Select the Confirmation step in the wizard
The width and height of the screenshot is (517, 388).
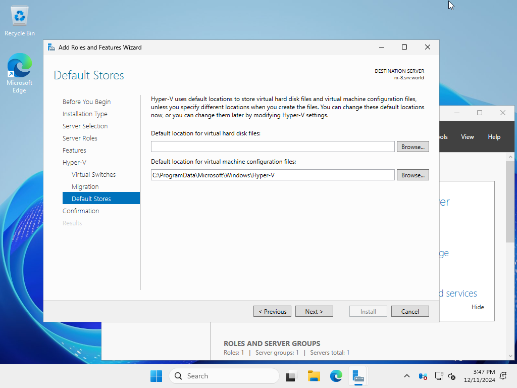point(81,211)
